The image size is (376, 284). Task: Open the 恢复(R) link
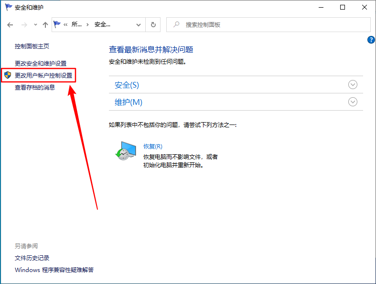(x=153, y=147)
